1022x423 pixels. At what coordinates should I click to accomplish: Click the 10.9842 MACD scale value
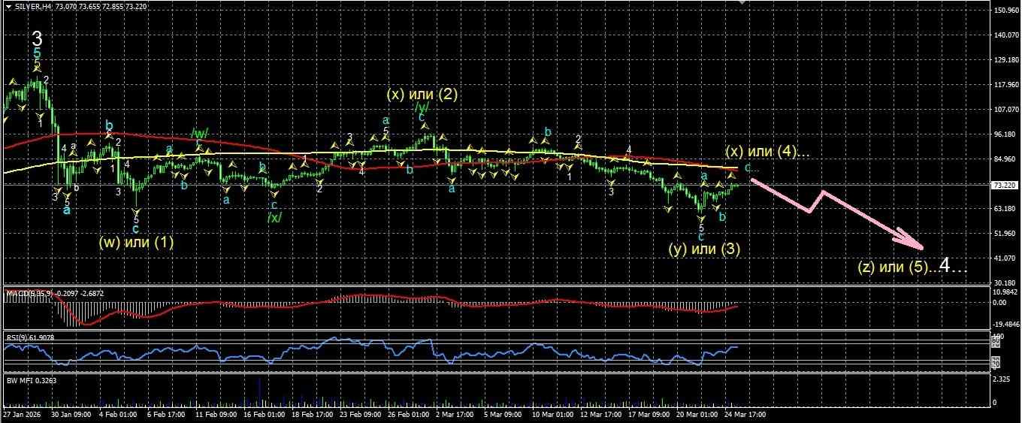tap(1005, 292)
